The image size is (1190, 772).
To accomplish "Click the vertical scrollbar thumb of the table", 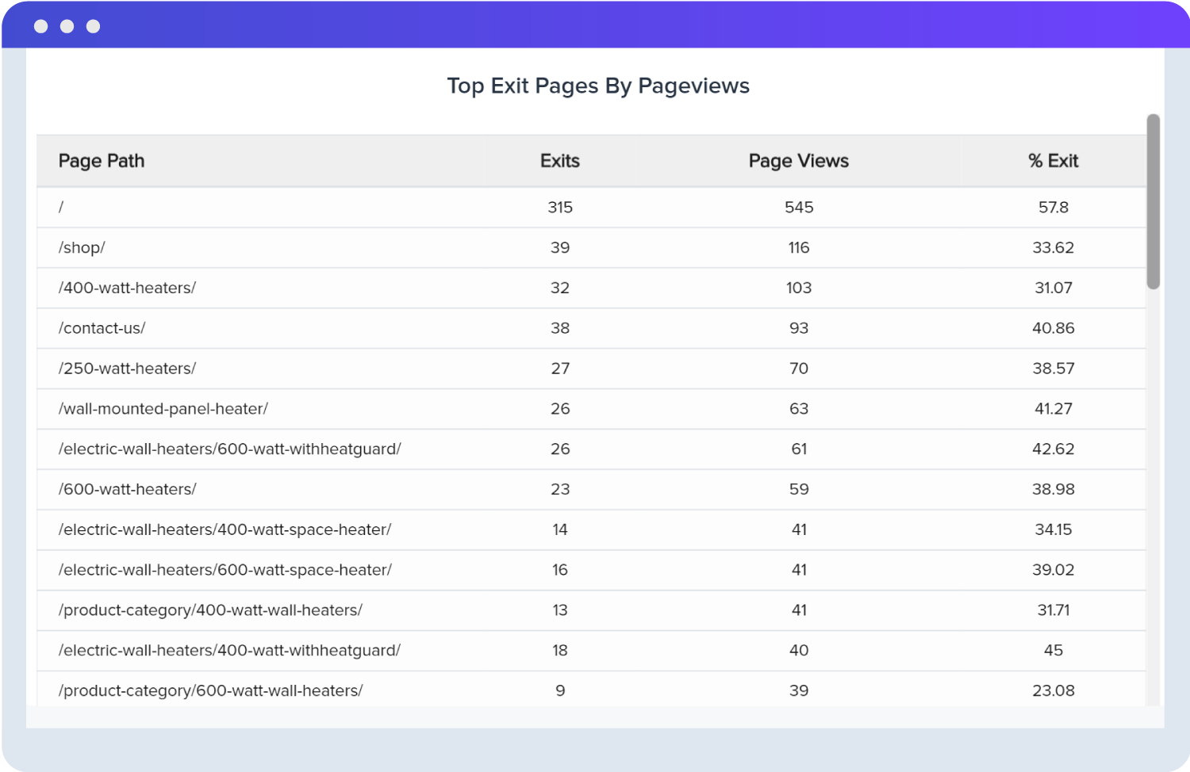I will [1154, 201].
